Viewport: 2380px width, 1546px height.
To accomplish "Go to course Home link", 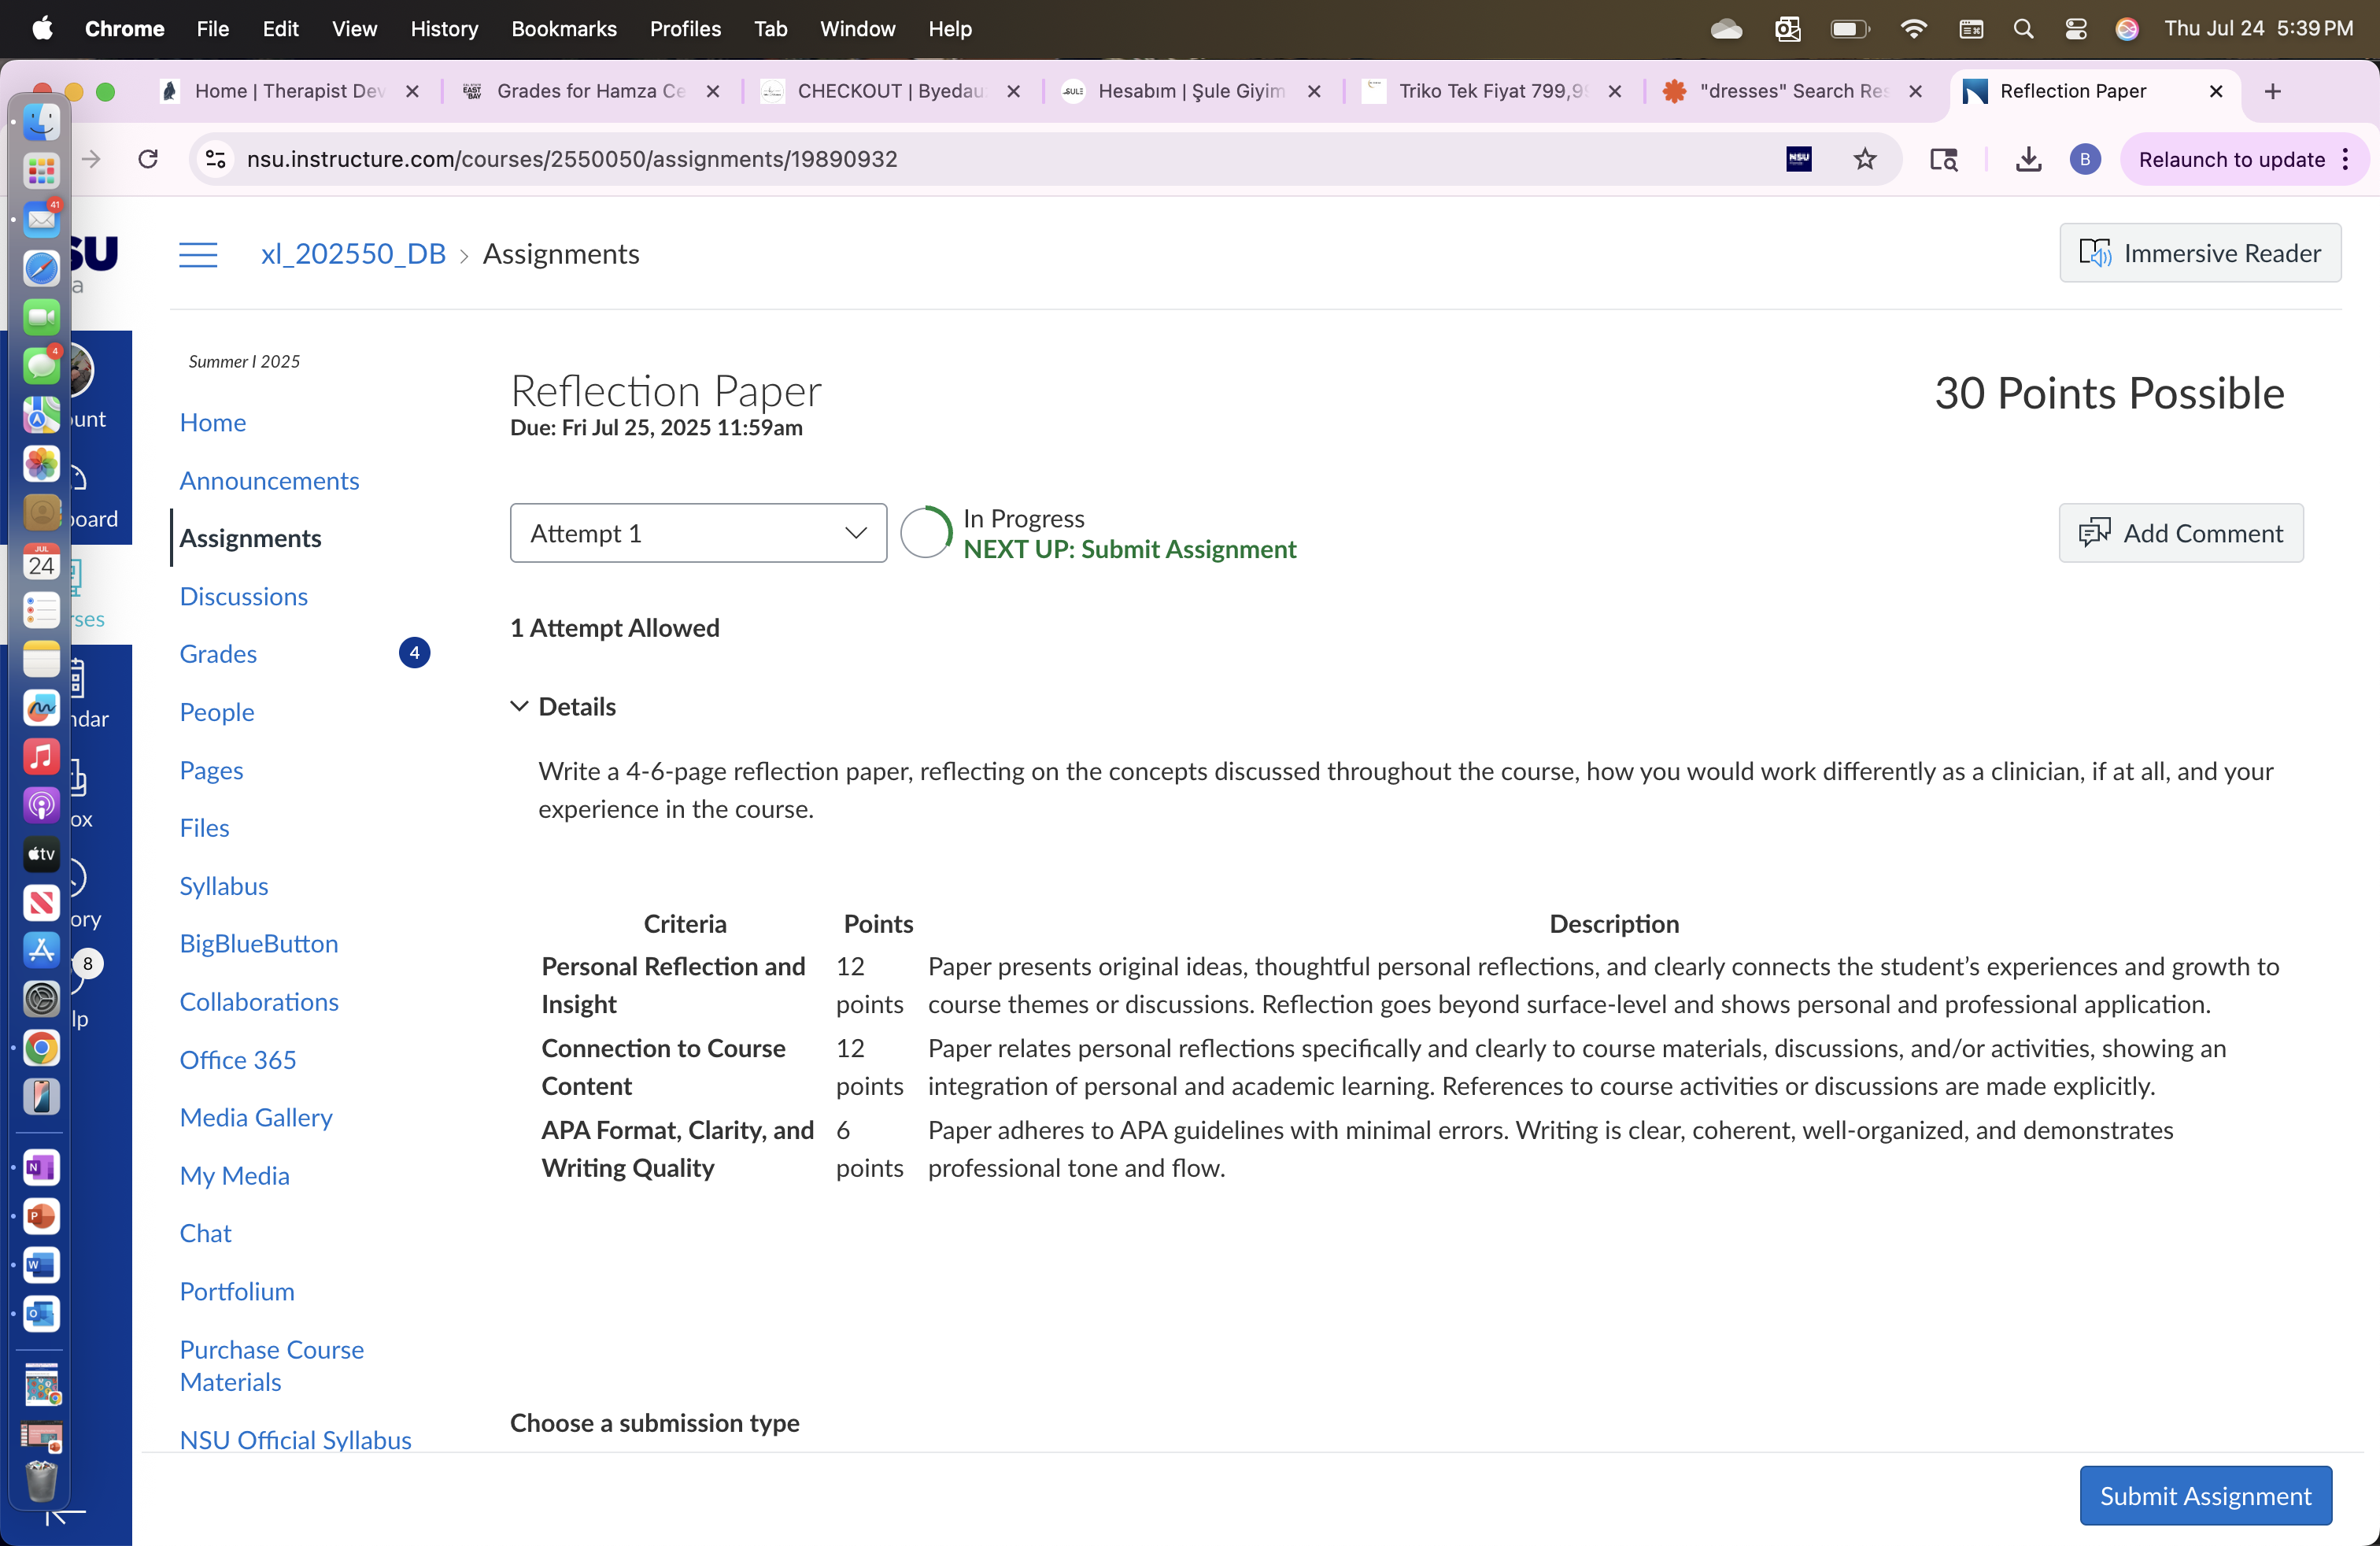I will [x=213, y=422].
